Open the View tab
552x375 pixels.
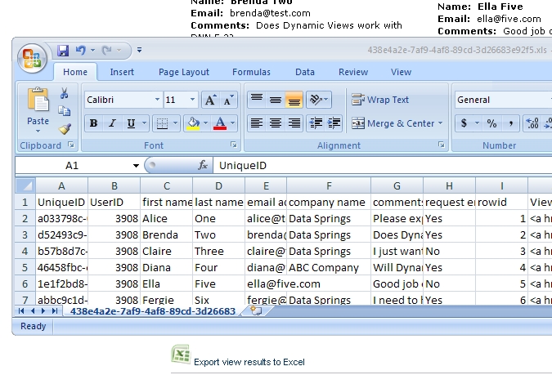pyautogui.click(x=401, y=72)
